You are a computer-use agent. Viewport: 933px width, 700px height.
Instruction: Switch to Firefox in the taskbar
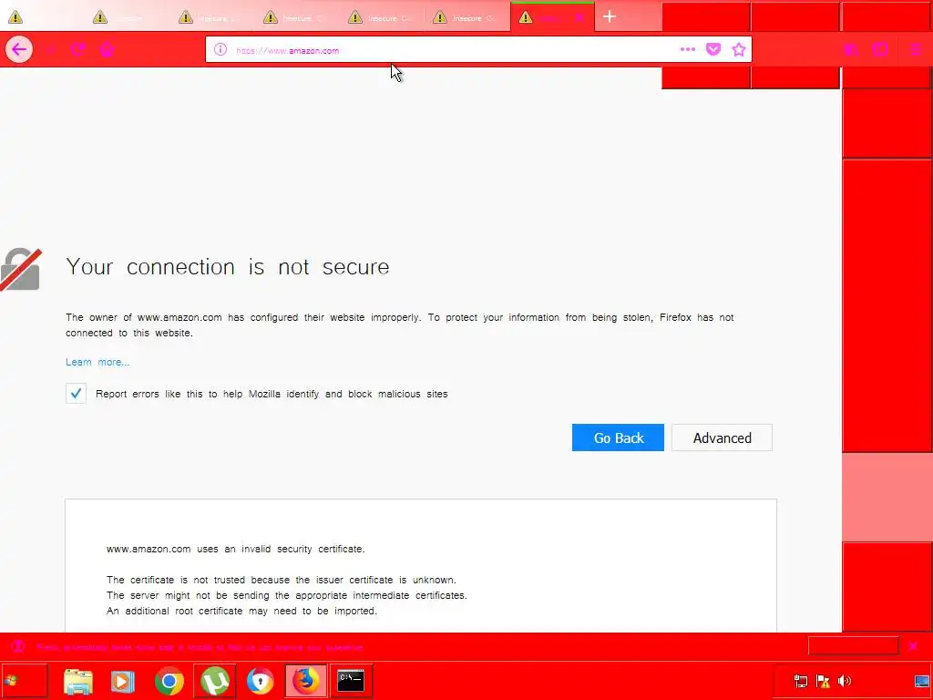tap(306, 681)
